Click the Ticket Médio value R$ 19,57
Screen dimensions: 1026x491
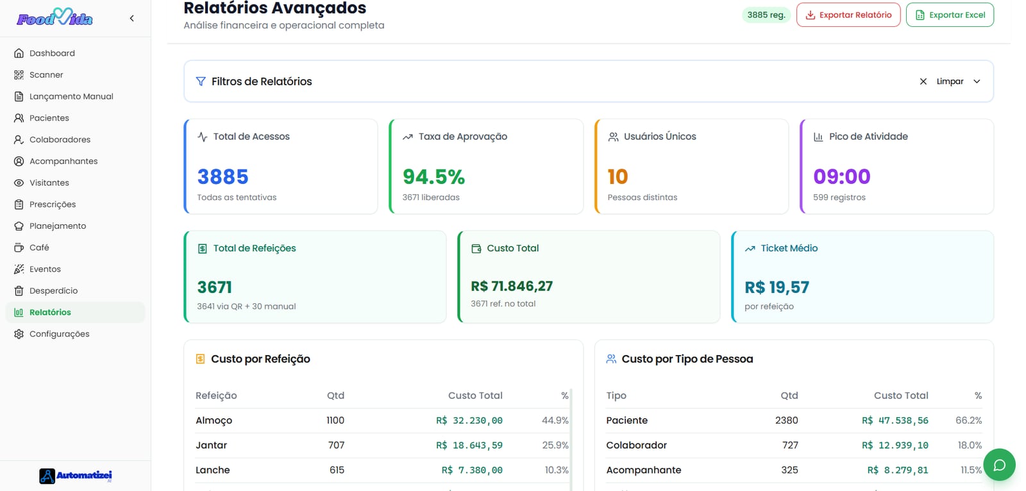pos(777,287)
